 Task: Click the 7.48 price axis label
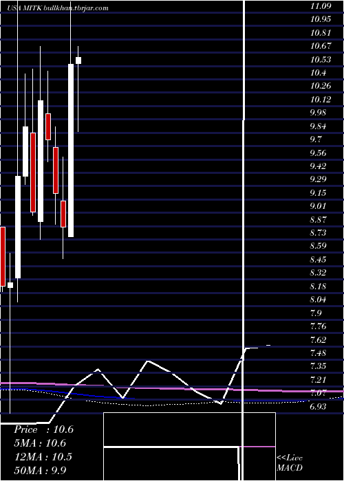tap(318, 353)
